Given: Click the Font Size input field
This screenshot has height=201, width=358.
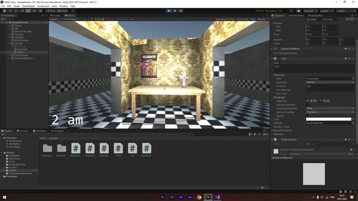Looking at the screenshot, I should coord(330,86).
